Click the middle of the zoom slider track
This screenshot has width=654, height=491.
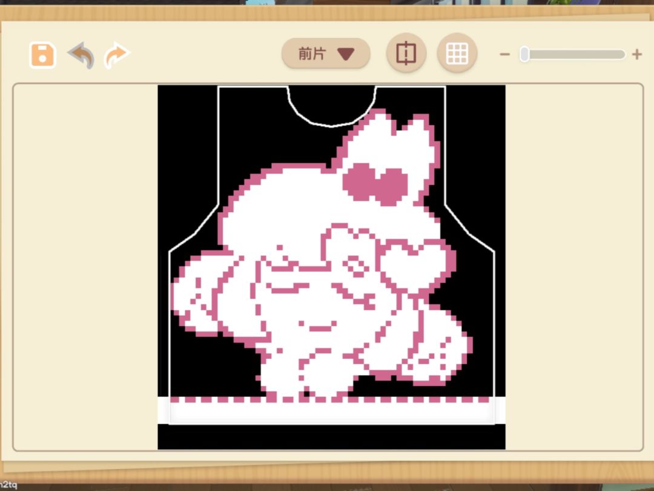click(573, 55)
